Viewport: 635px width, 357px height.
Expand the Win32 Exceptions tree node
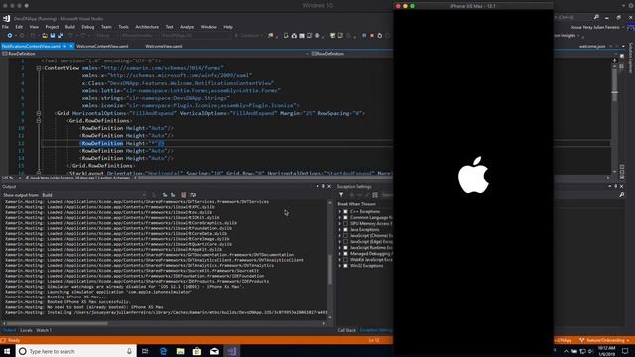[339, 266]
